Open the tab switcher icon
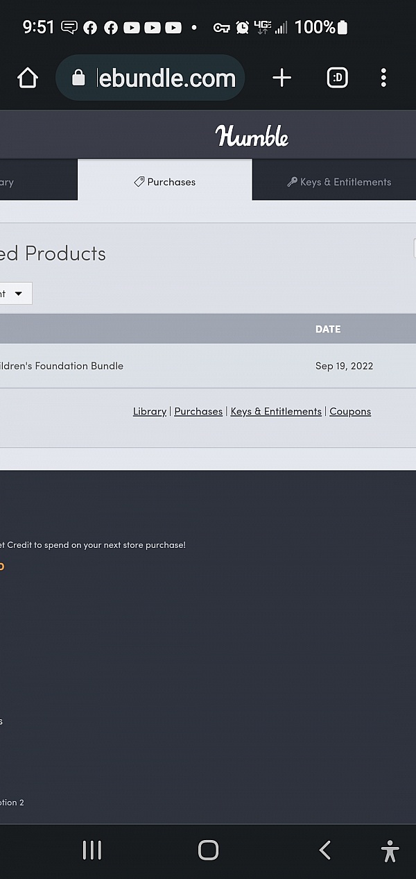 coord(337,78)
